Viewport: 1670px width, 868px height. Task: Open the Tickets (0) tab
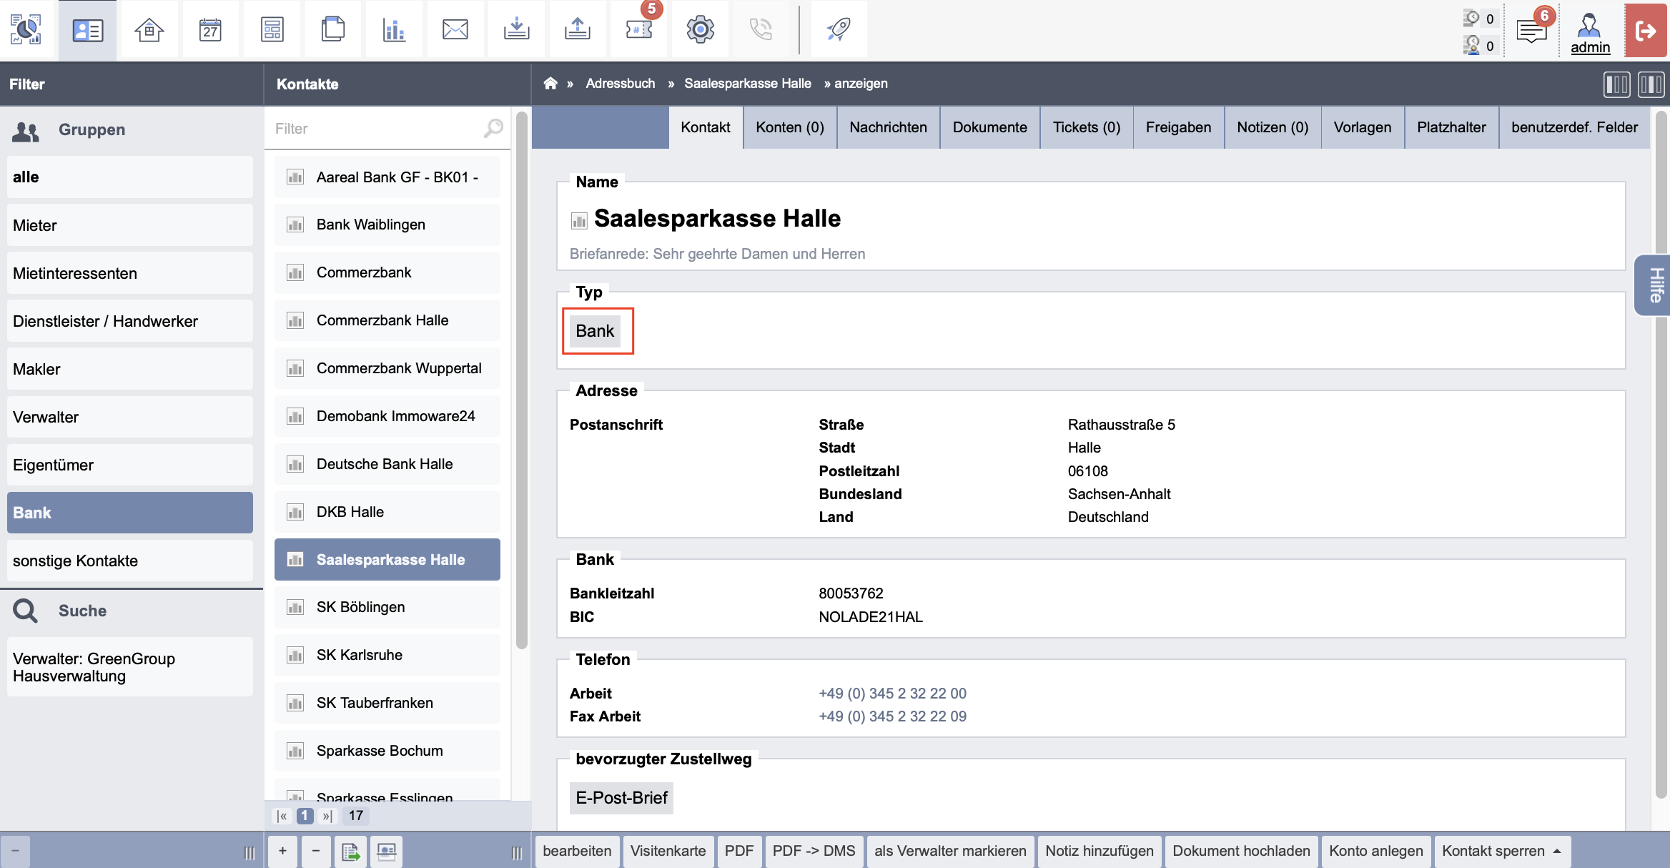(1086, 127)
